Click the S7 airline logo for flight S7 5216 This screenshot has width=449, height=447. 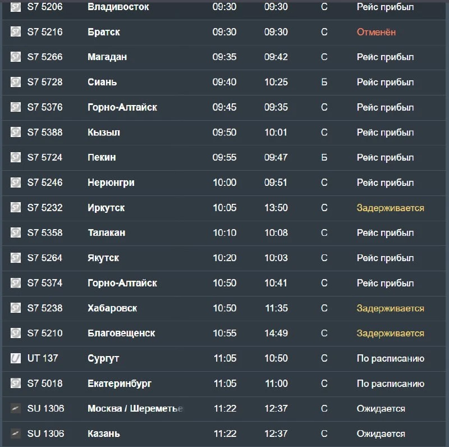16,31
